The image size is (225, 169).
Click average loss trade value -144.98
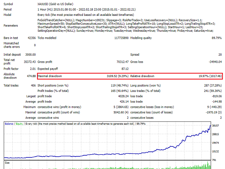coord(217,102)
